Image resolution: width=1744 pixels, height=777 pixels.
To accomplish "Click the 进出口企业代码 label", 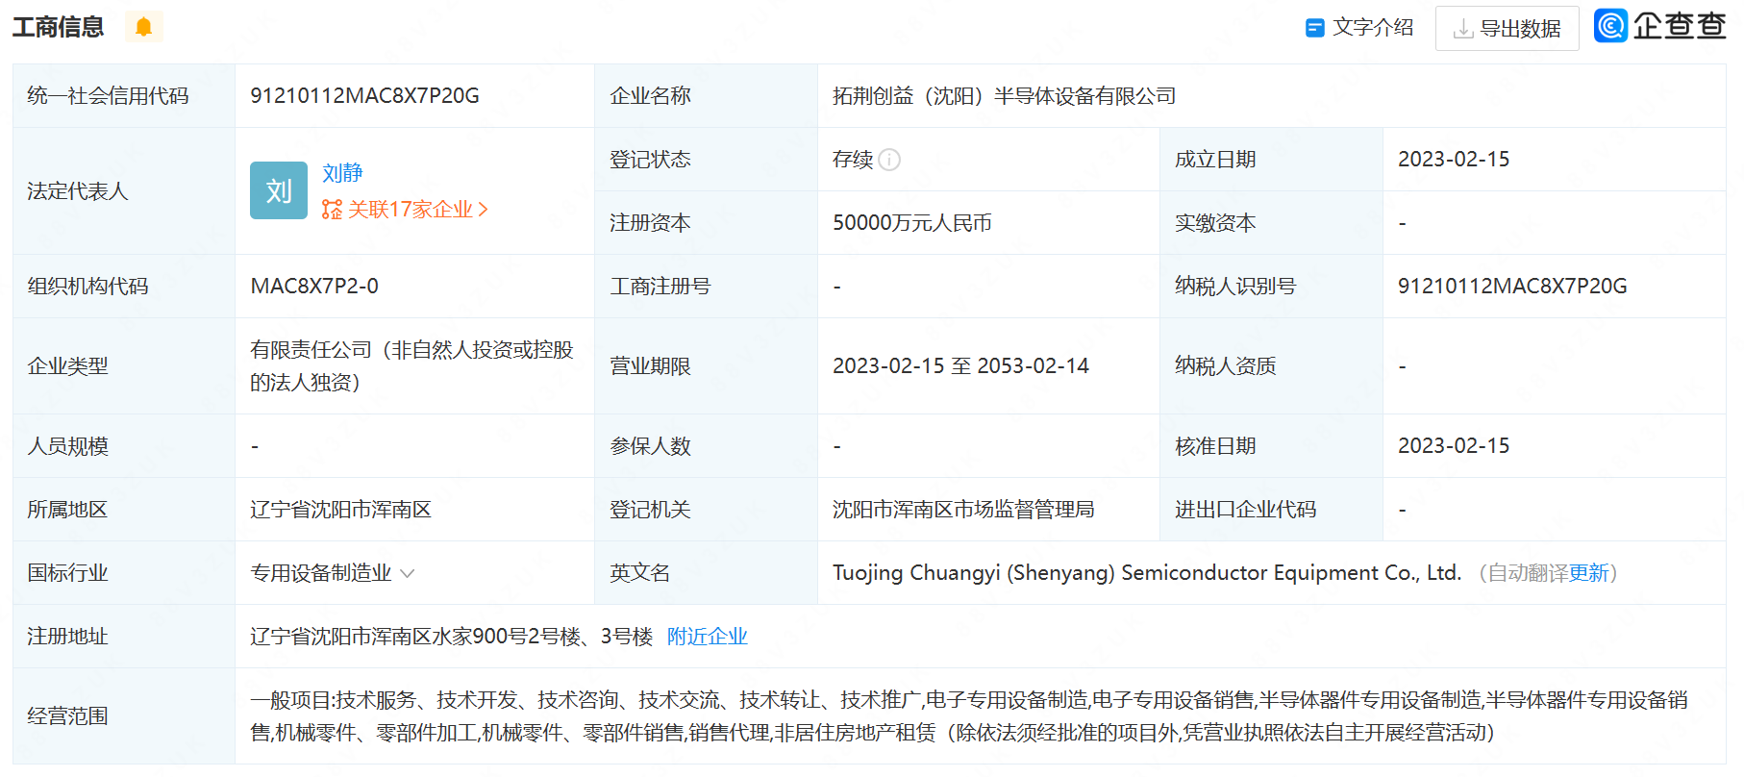I will pos(1246,510).
